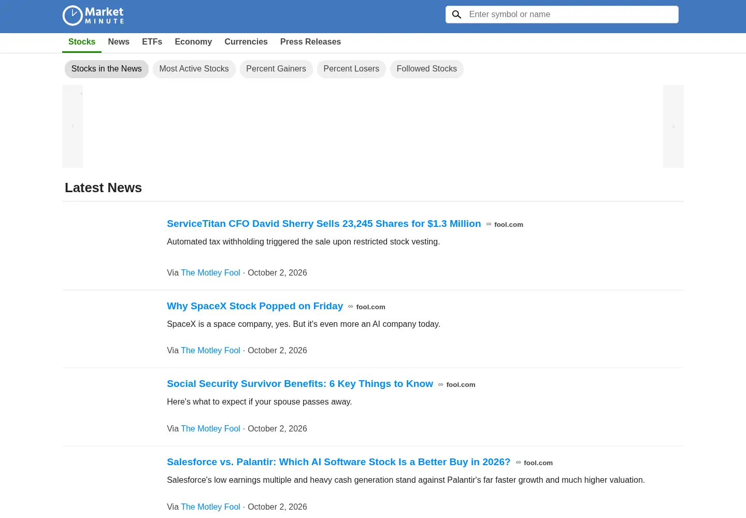Viewport: 746px width, 518px height.
Task: Show Percent Gainers list
Action: [276, 69]
